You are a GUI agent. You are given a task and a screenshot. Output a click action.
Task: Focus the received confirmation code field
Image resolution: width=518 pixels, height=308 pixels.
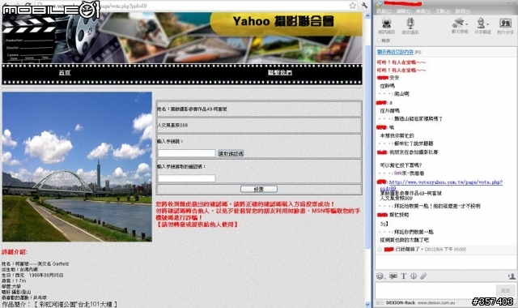(186, 178)
